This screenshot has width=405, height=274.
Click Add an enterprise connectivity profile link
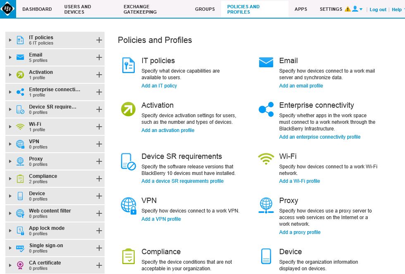320,137
